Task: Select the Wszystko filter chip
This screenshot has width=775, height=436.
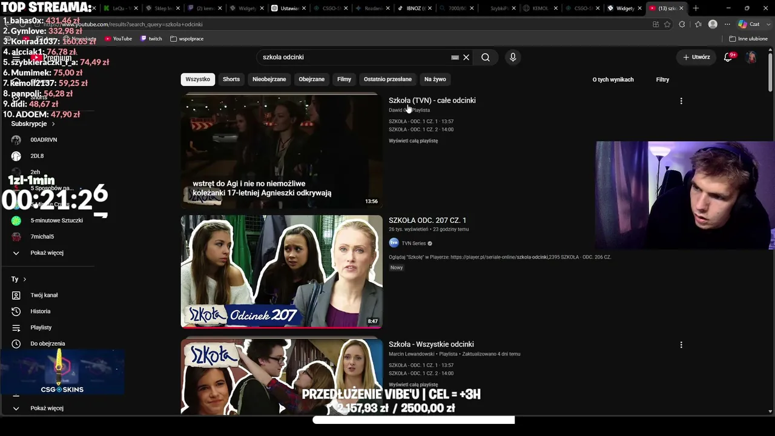Action: (197, 79)
